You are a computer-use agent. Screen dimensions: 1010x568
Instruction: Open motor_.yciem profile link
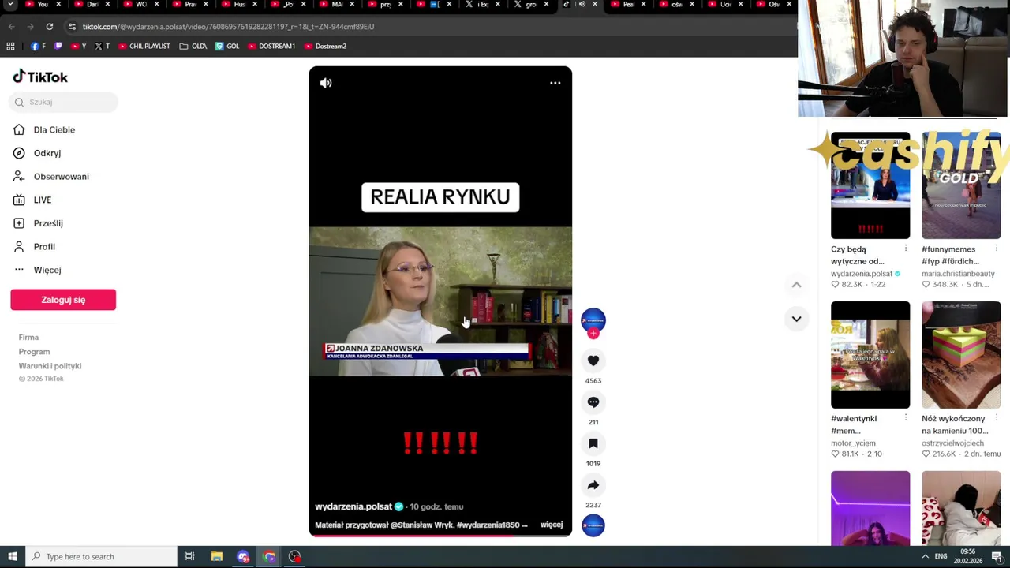click(853, 443)
